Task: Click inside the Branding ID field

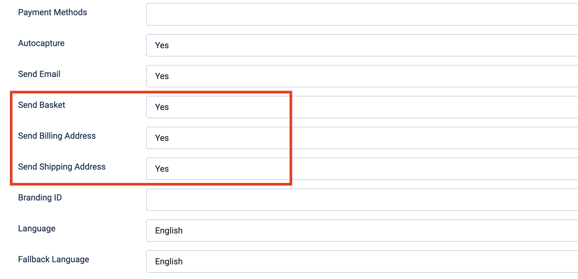Action: [x=267, y=200]
